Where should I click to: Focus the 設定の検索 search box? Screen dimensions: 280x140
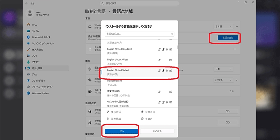click(x=139, y=3)
